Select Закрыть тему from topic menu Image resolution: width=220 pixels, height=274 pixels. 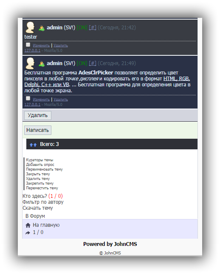coord(38,174)
